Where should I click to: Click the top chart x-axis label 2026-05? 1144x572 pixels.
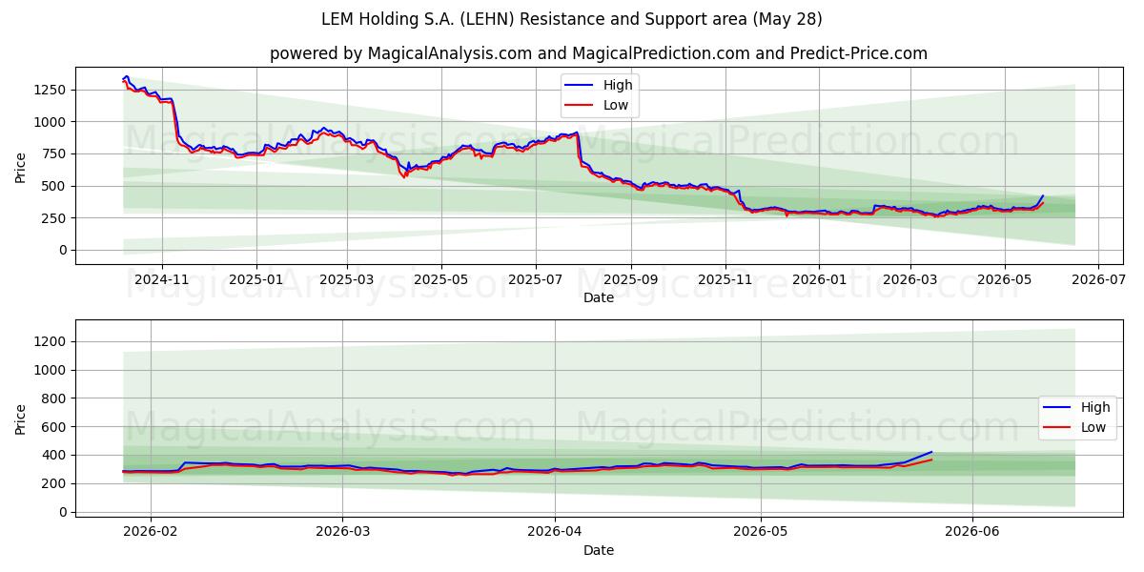pos(1004,279)
